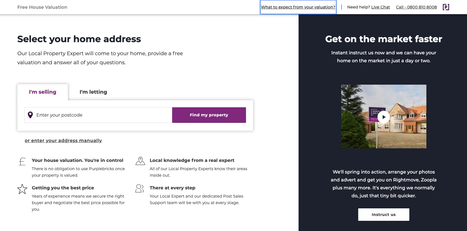Start a Live Chat
This screenshot has width=467, height=231.
(380, 7)
